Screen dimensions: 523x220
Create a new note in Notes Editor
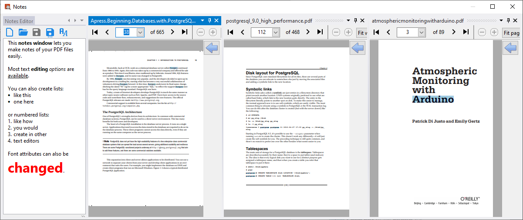[10, 32]
